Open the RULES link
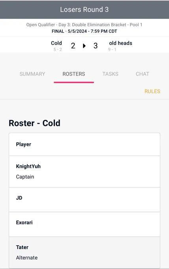The height and width of the screenshot is (269, 169). pos(152,91)
